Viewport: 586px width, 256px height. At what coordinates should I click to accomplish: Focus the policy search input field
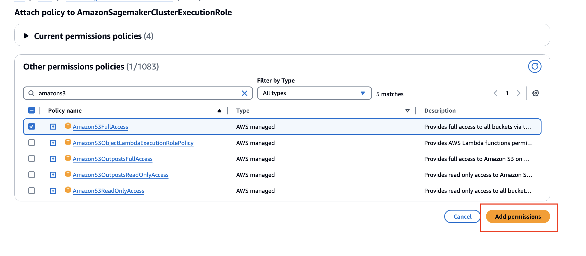click(136, 93)
